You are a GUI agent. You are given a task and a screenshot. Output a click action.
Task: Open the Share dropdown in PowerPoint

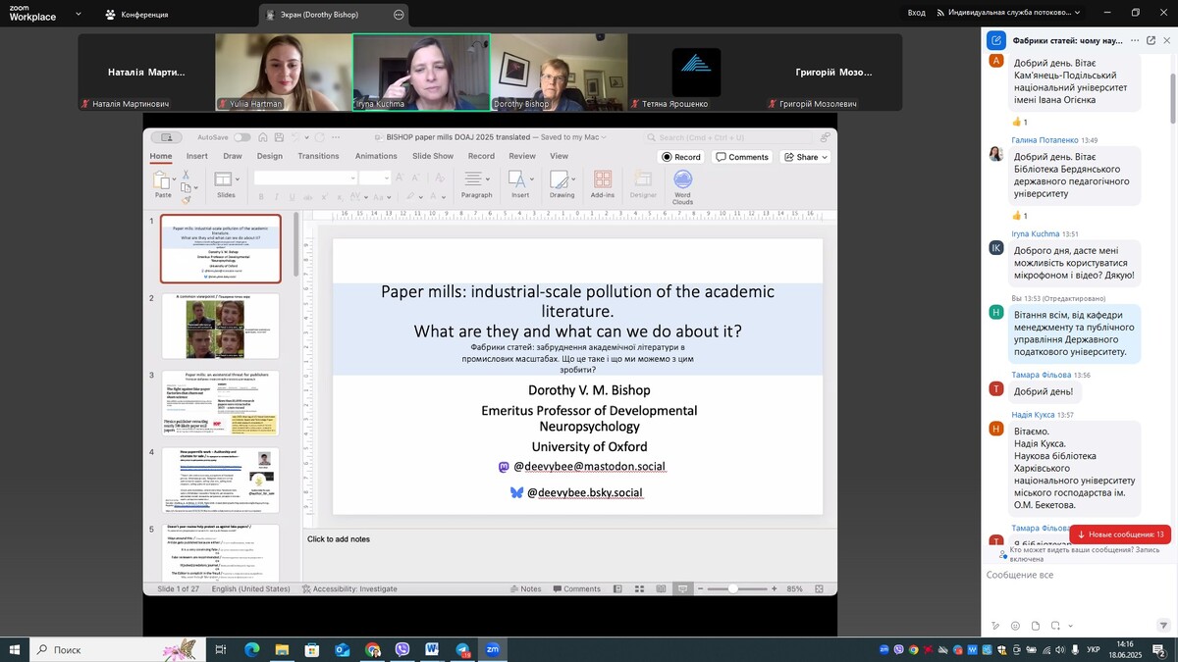(805, 157)
